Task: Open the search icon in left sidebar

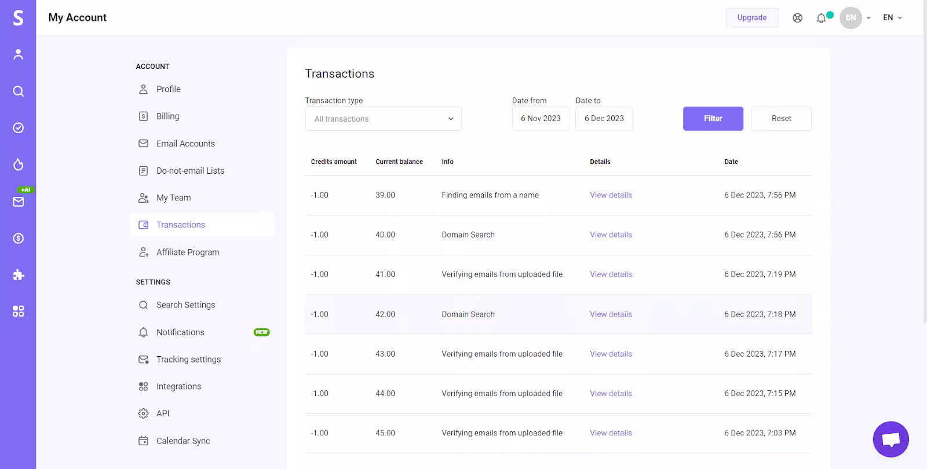Action: pos(18,91)
